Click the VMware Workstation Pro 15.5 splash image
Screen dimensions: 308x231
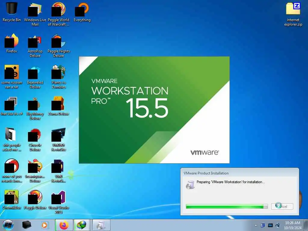tap(154, 110)
